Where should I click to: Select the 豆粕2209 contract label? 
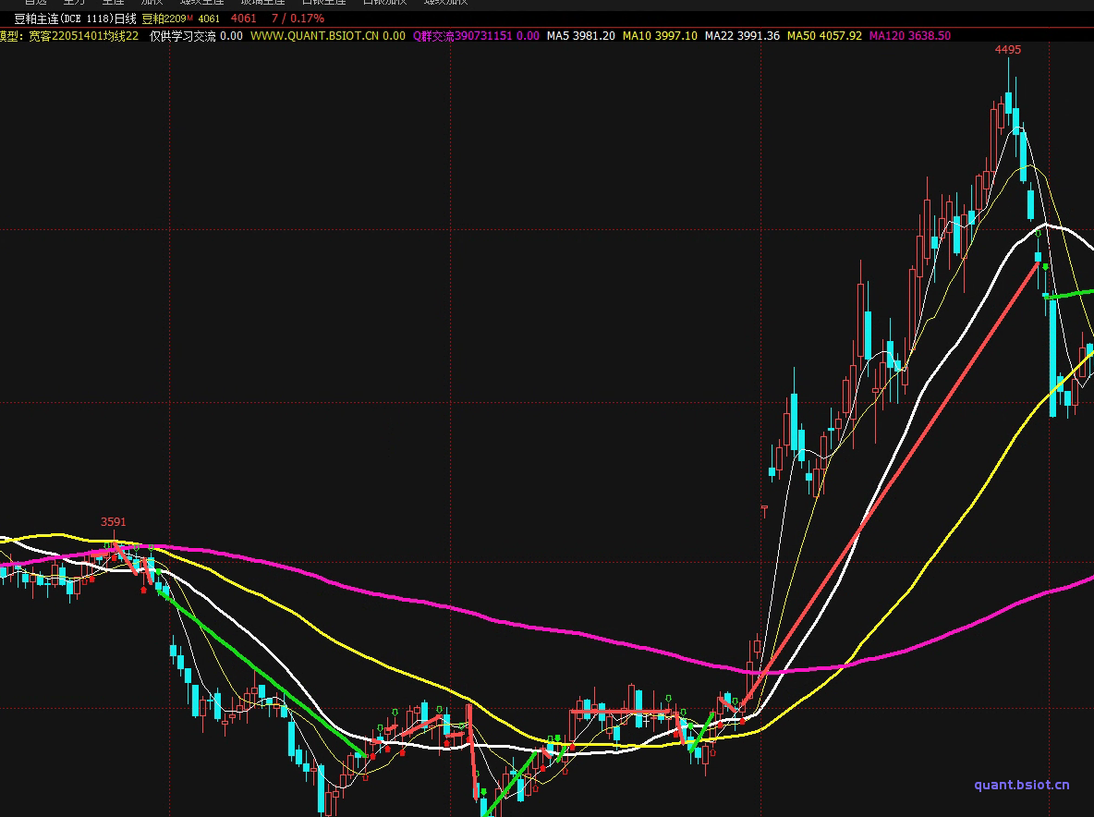coord(164,18)
